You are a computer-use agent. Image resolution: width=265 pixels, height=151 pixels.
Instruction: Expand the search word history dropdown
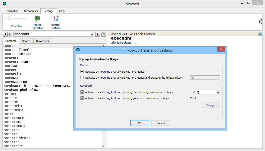[x=92, y=34]
